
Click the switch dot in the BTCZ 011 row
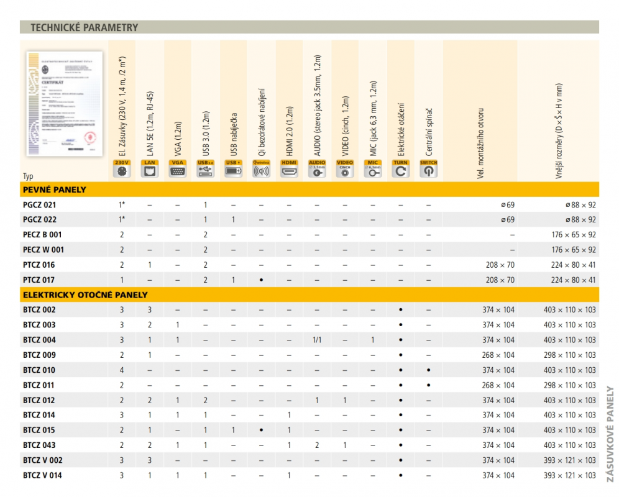(x=429, y=385)
